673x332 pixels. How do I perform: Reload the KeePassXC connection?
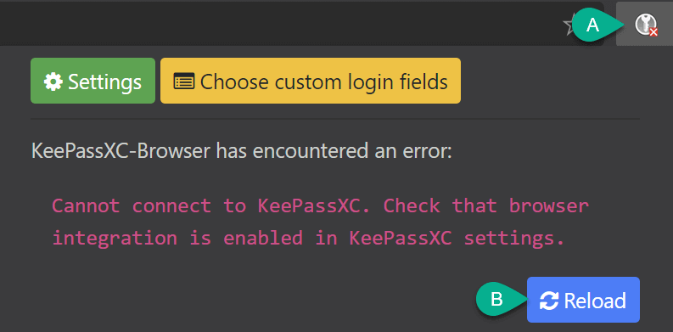(583, 300)
